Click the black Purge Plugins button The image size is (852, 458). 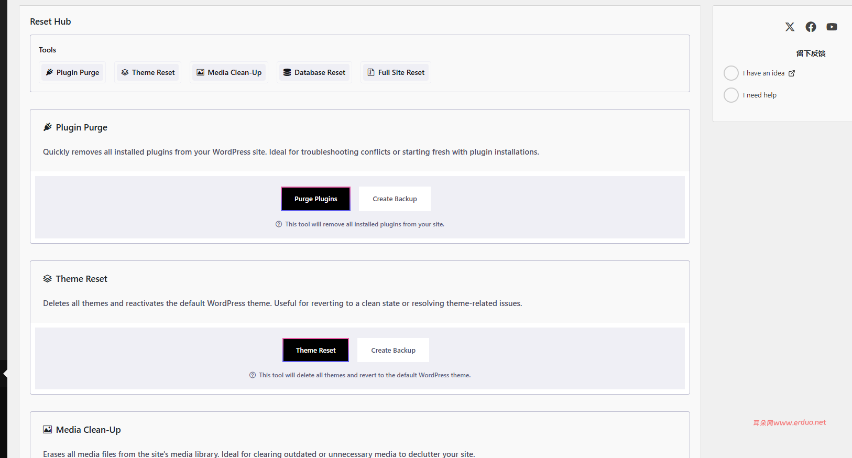coord(315,199)
